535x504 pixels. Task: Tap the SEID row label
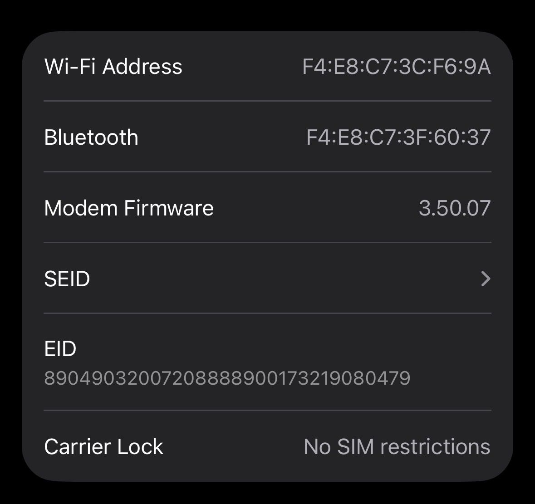pos(67,279)
